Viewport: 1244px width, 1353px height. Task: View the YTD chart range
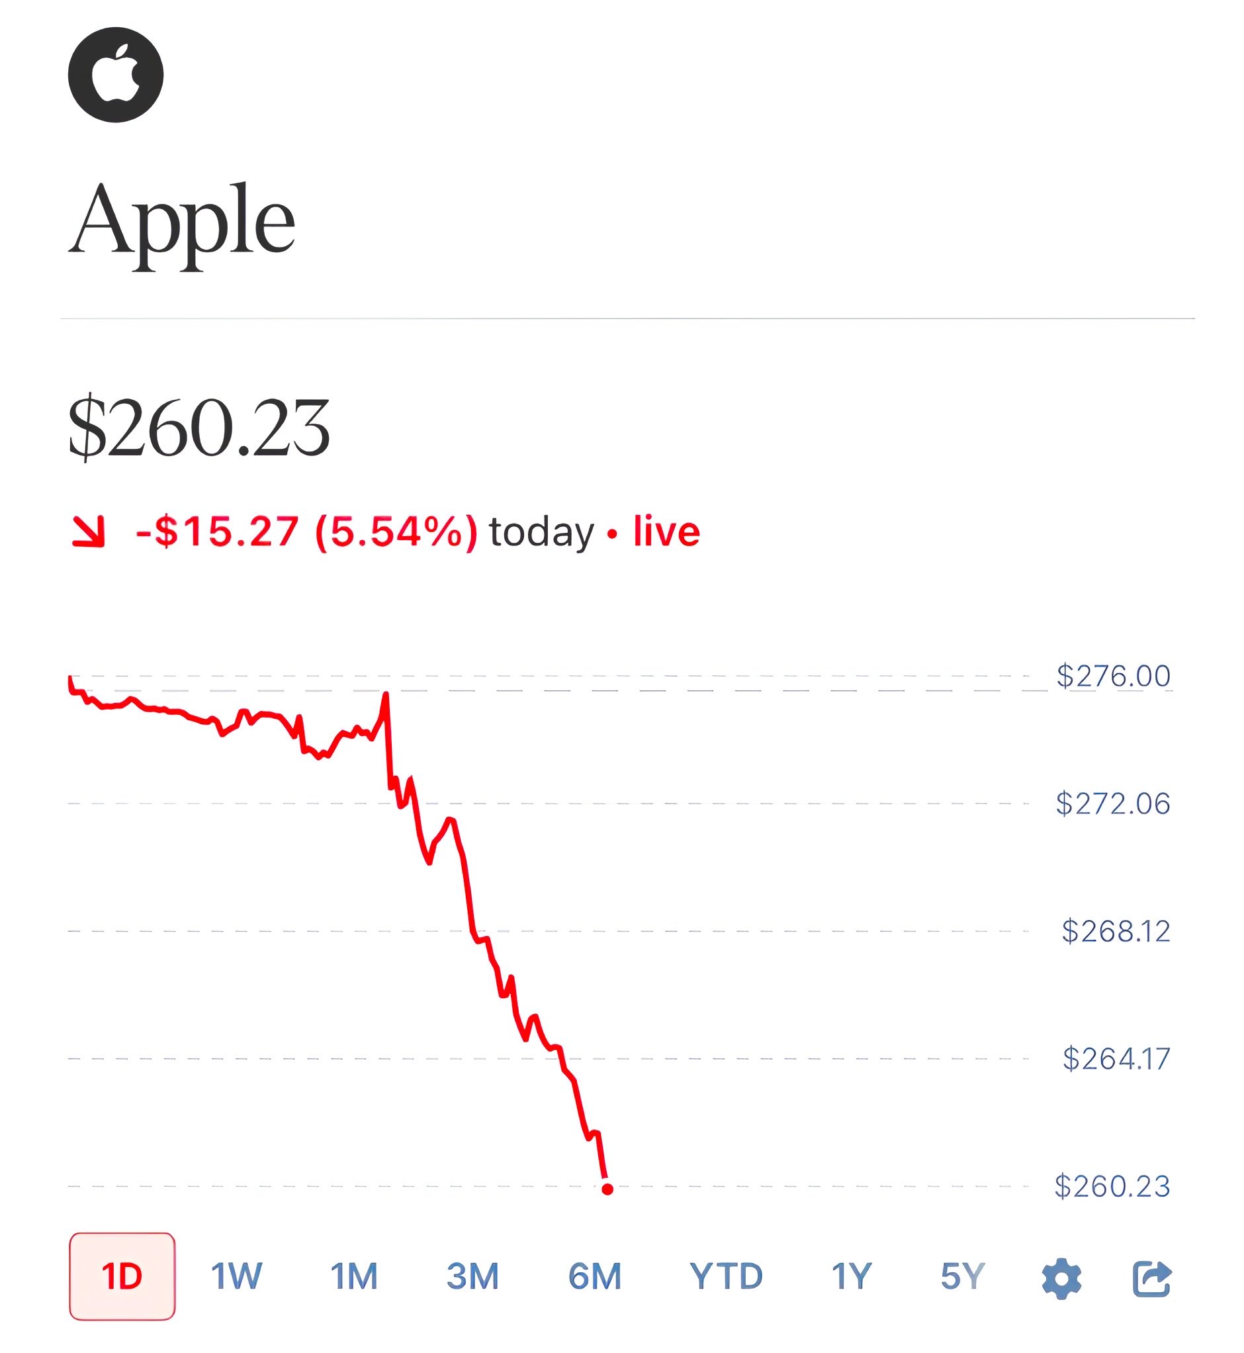point(727,1276)
